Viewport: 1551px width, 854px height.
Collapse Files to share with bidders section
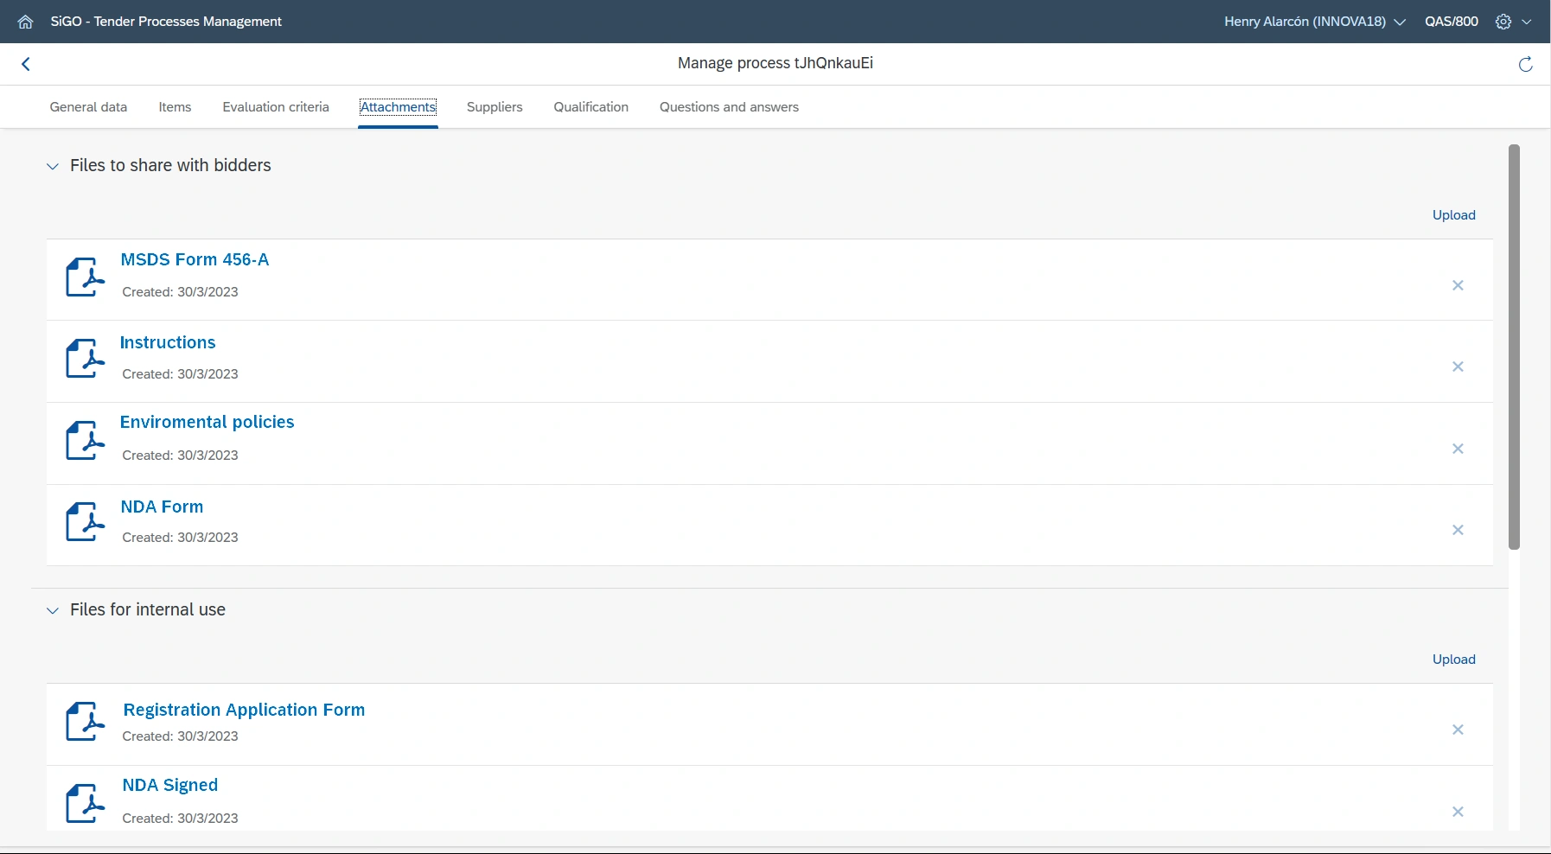click(53, 166)
